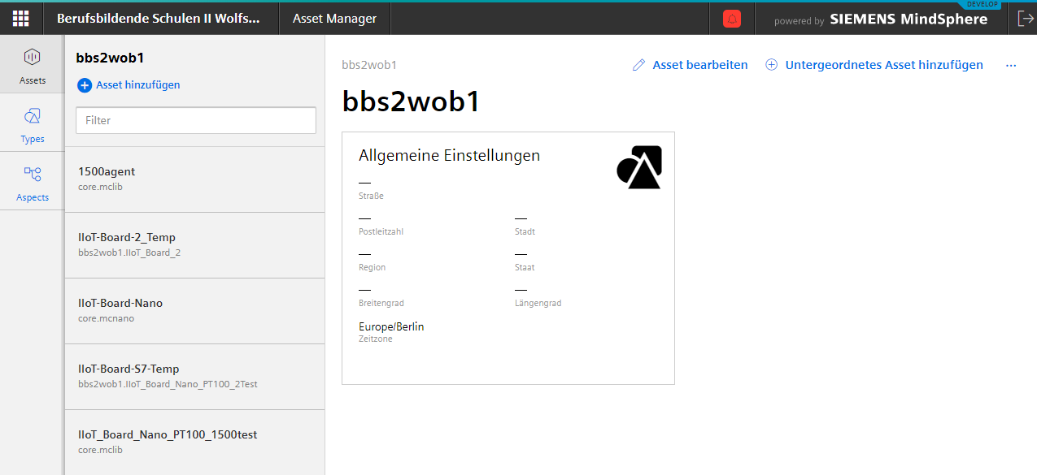Open the Types sidebar section
This screenshot has width=1037, height=475.
pyautogui.click(x=33, y=124)
